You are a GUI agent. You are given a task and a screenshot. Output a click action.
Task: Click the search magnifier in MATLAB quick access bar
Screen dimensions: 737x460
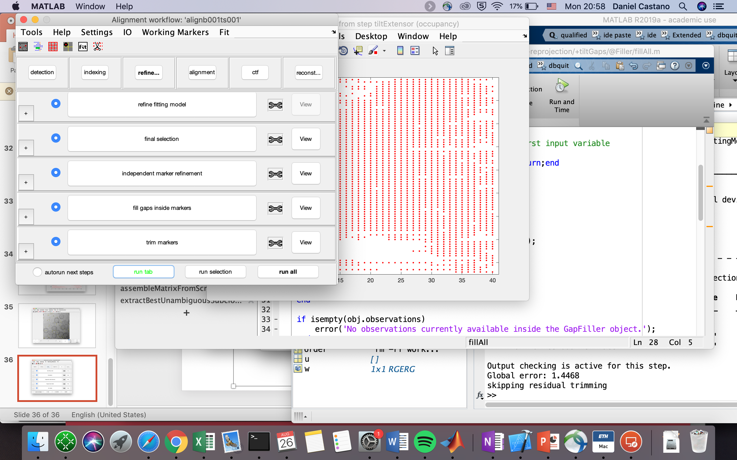[578, 66]
